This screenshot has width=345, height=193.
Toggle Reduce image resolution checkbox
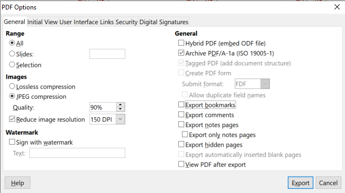point(12,119)
